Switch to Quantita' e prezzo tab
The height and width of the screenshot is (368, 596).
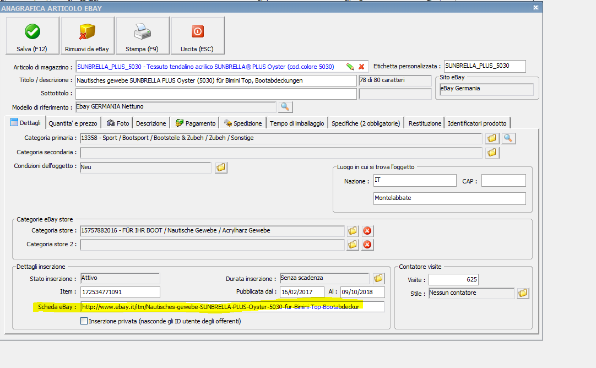[x=73, y=123]
